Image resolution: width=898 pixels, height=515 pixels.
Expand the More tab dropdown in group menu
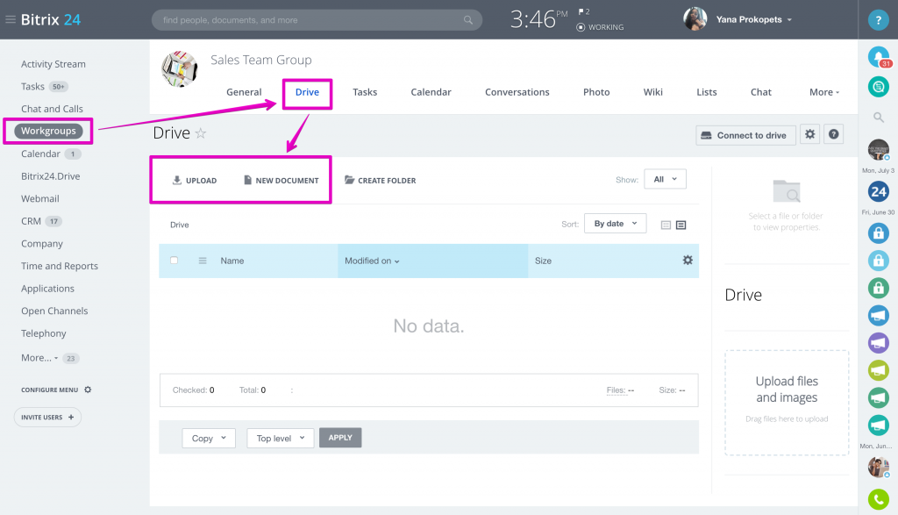824,92
